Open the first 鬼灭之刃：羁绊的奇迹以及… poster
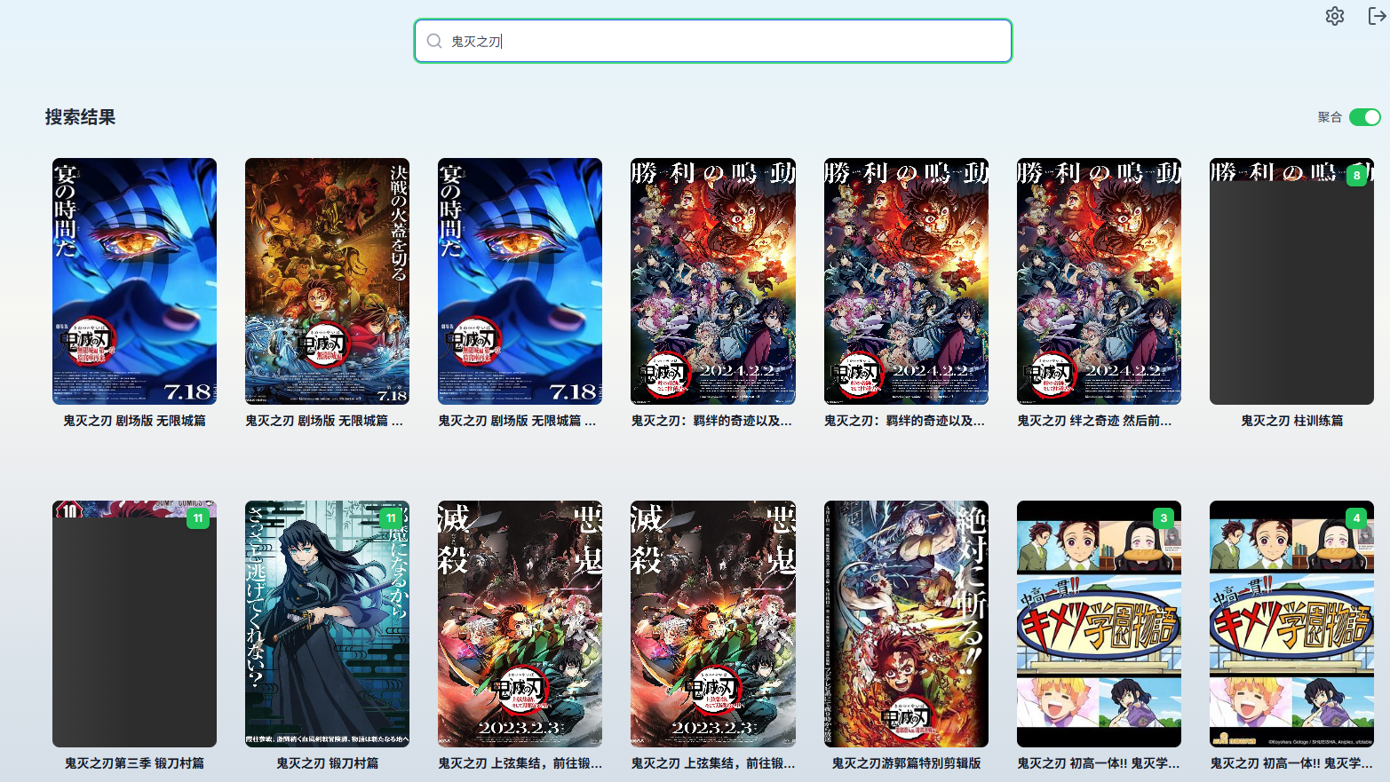 (x=713, y=281)
